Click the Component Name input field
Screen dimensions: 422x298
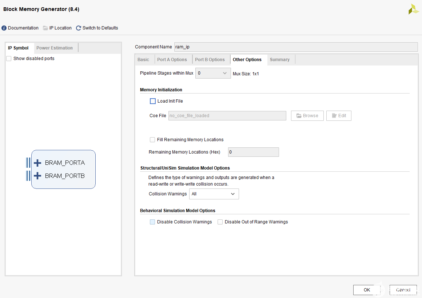click(296, 47)
